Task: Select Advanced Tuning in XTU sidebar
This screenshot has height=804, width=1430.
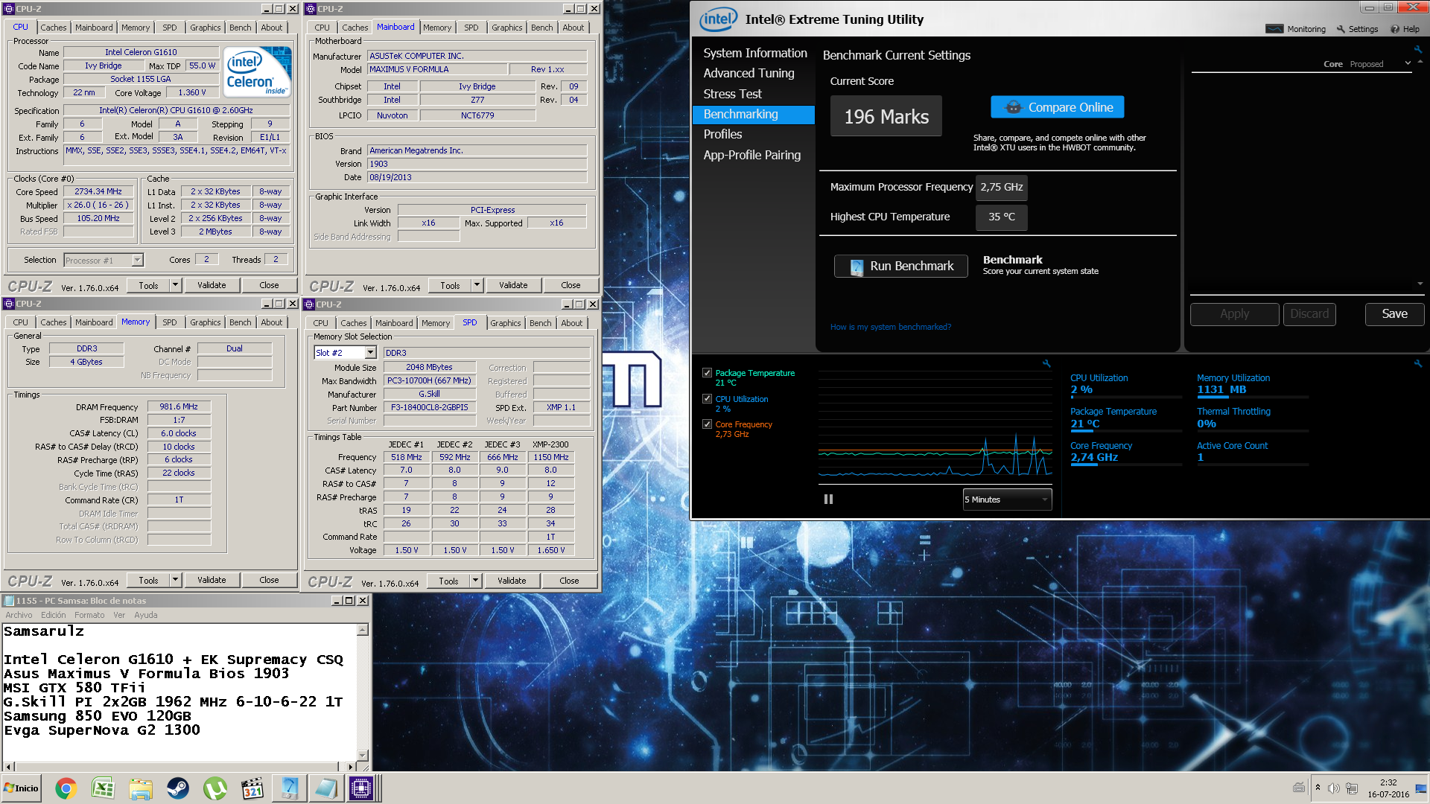Action: pyautogui.click(x=749, y=73)
